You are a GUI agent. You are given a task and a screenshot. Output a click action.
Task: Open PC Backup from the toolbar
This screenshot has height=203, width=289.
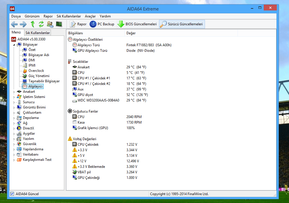click(102, 24)
